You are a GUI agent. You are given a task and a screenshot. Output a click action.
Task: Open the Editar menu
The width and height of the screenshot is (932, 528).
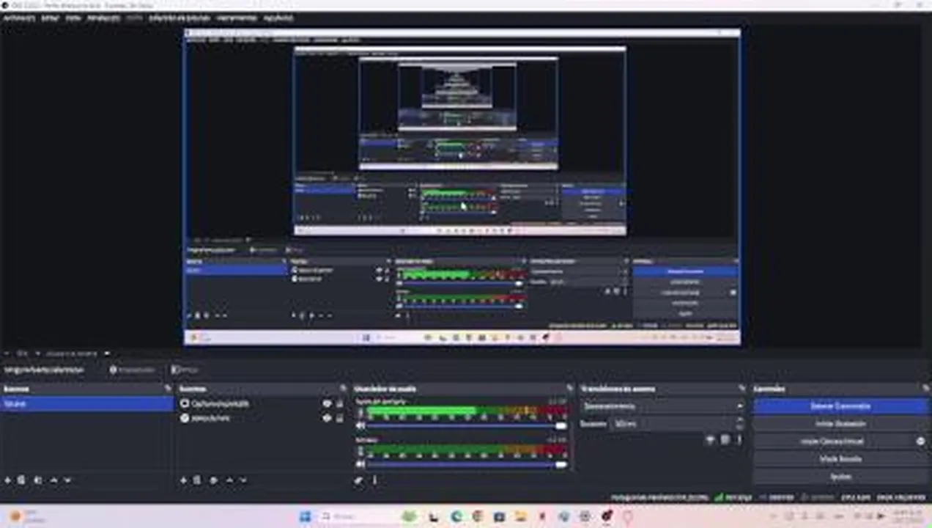pyautogui.click(x=50, y=17)
